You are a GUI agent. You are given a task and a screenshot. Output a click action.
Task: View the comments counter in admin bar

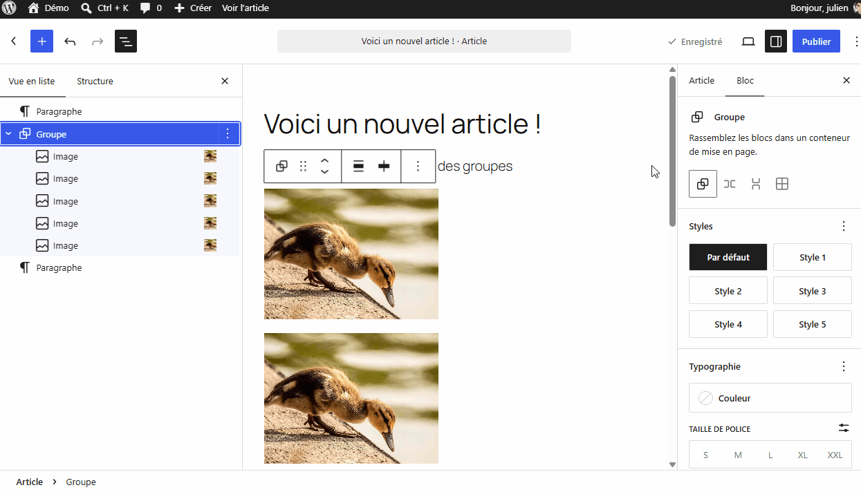151,8
